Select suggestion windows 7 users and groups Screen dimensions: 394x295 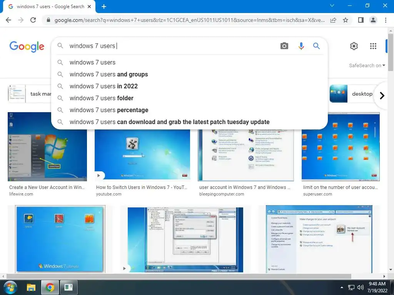(189, 74)
